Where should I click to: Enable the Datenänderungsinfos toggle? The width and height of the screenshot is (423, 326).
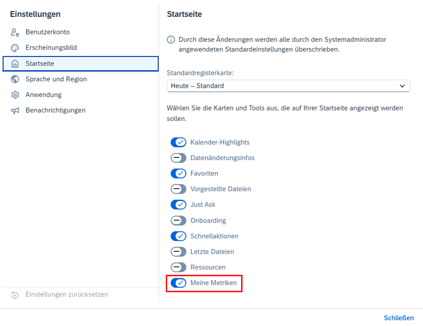tap(179, 158)
